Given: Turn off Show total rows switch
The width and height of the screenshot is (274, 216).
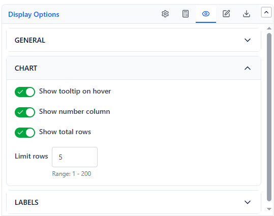Looking at the screenshot, I should (x=25, y=133).
